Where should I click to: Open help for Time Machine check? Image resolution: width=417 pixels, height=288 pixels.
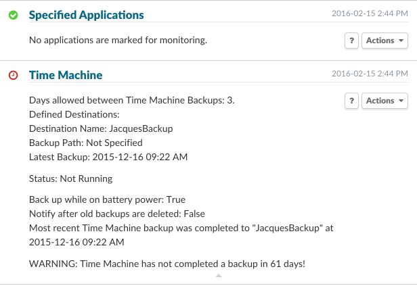coord(351,101)
